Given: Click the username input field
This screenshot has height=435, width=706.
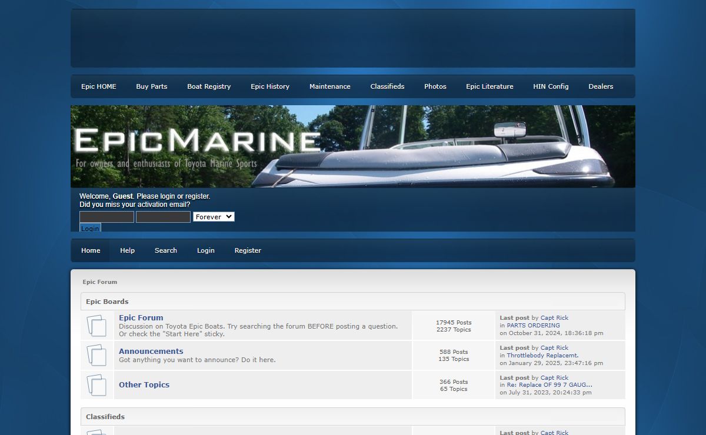Looking at the screenshot, I should 106,217.
